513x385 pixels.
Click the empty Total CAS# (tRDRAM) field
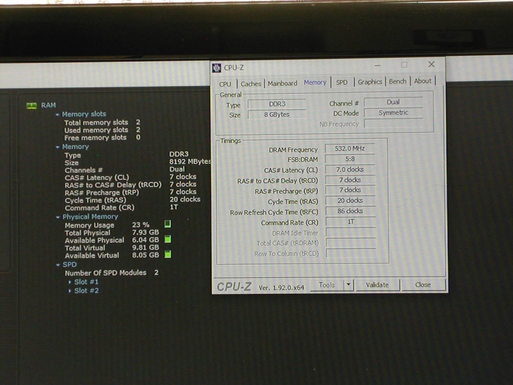pyautogui.click(x=351, y=243)
